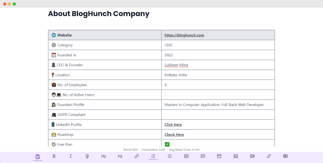Click the pencil icon beside Free Plan
The image size is (323, 163).
tap(54, 144)
